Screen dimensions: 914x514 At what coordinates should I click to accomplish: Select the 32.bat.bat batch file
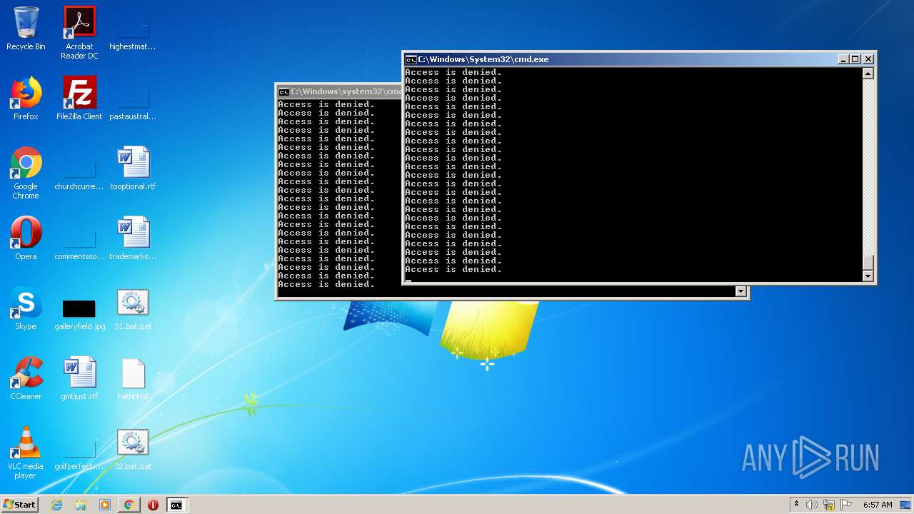(x=133, y=448)
